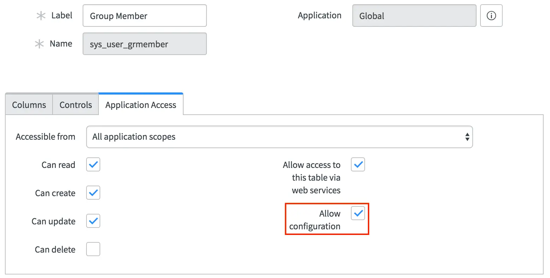Click the Name field showing sys_user_grmember

(144, 44)
